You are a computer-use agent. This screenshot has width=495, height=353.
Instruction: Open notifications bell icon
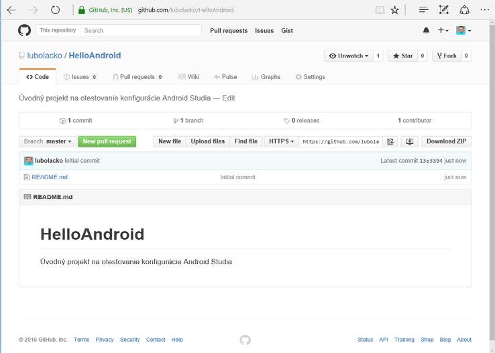click(x=426, y=31)
